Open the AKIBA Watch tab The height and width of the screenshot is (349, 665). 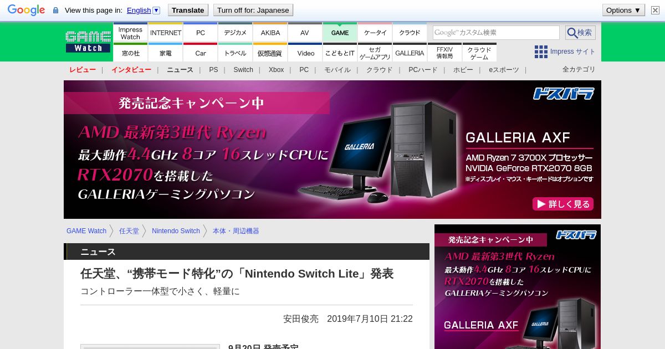tap(270, 33)
